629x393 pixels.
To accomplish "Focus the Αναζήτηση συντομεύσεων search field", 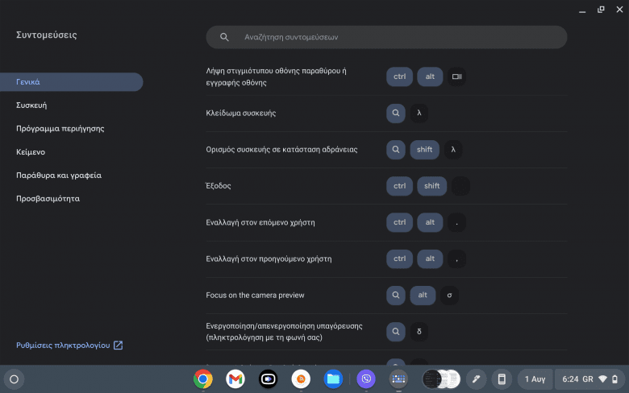I will (386, 37).
